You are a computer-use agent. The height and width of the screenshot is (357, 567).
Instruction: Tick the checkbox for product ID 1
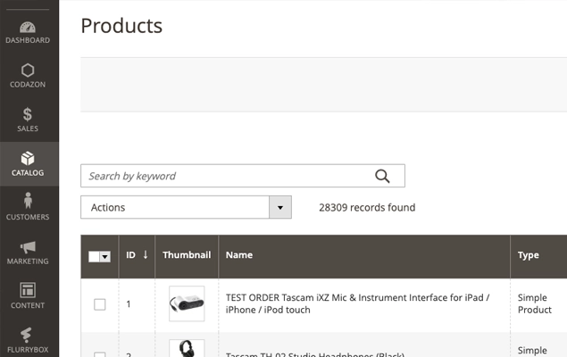[100, 304]
